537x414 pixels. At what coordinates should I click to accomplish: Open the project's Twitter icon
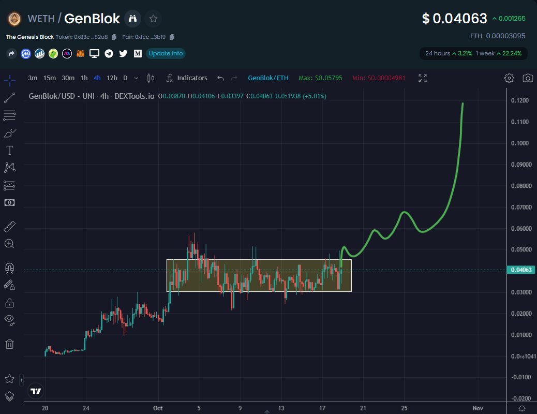coord(123,53)
